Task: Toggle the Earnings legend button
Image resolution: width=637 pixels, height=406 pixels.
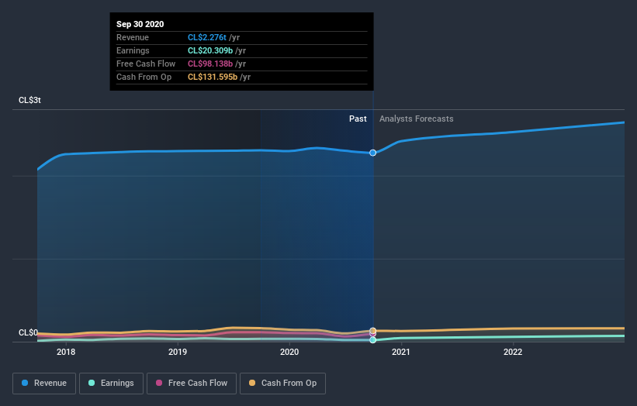Action: 111,384
